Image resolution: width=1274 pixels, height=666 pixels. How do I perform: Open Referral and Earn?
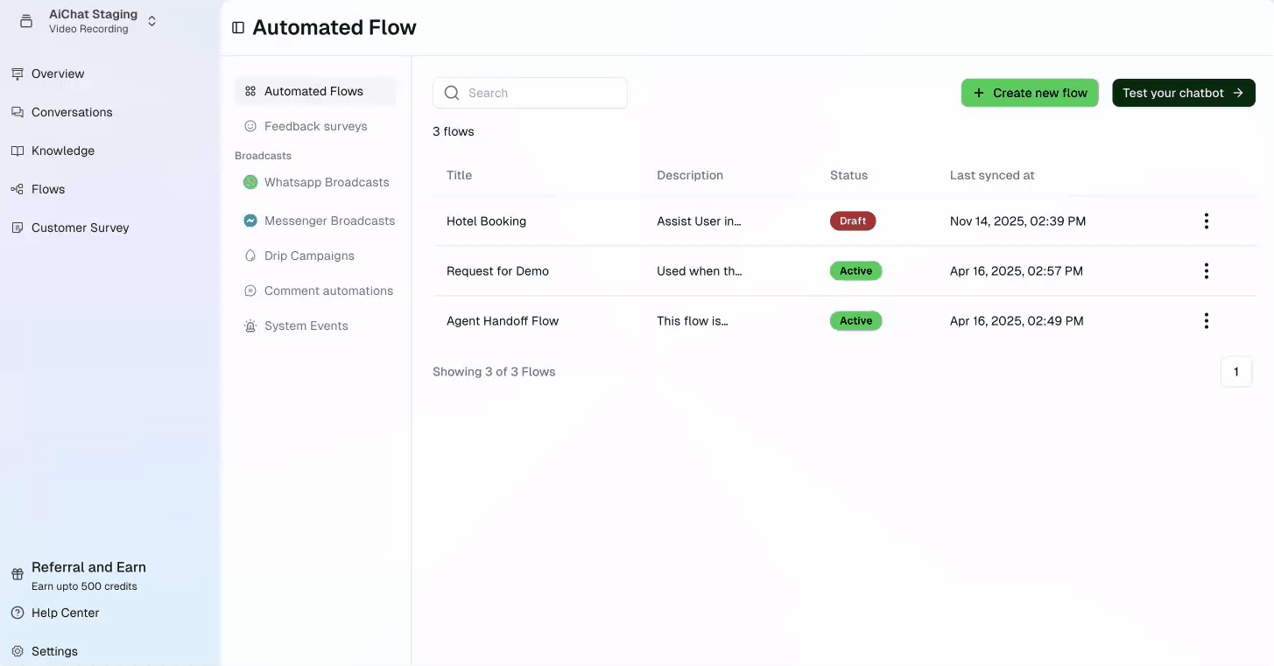pos(88,567)
